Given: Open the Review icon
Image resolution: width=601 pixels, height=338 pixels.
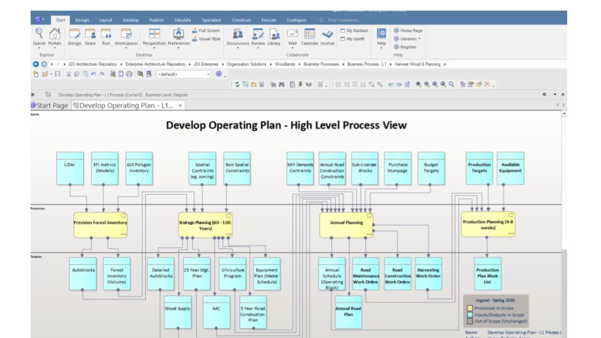Looking at the screenshot, I should (x=258, y=37).
